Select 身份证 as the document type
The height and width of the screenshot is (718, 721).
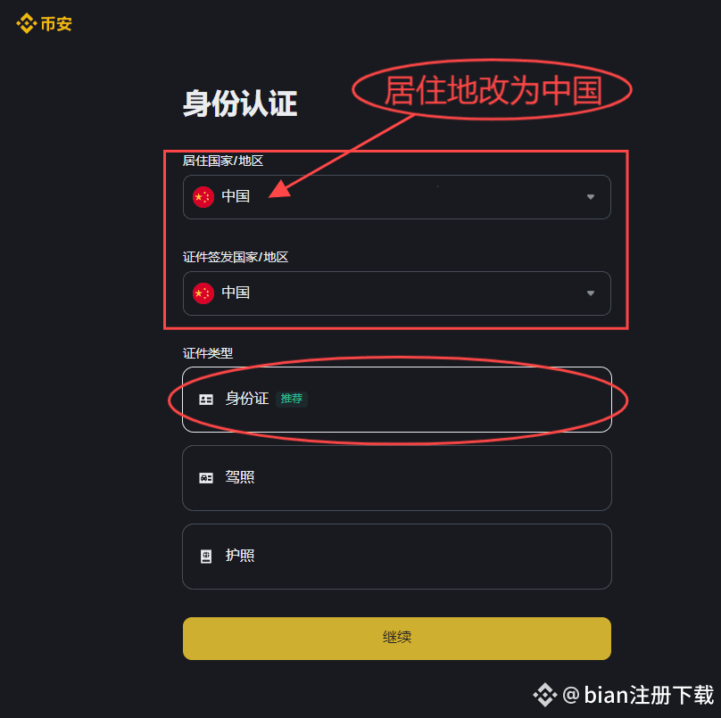pos(397,400)
